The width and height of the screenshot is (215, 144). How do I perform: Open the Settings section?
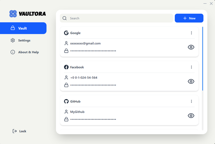pos(24,40)
